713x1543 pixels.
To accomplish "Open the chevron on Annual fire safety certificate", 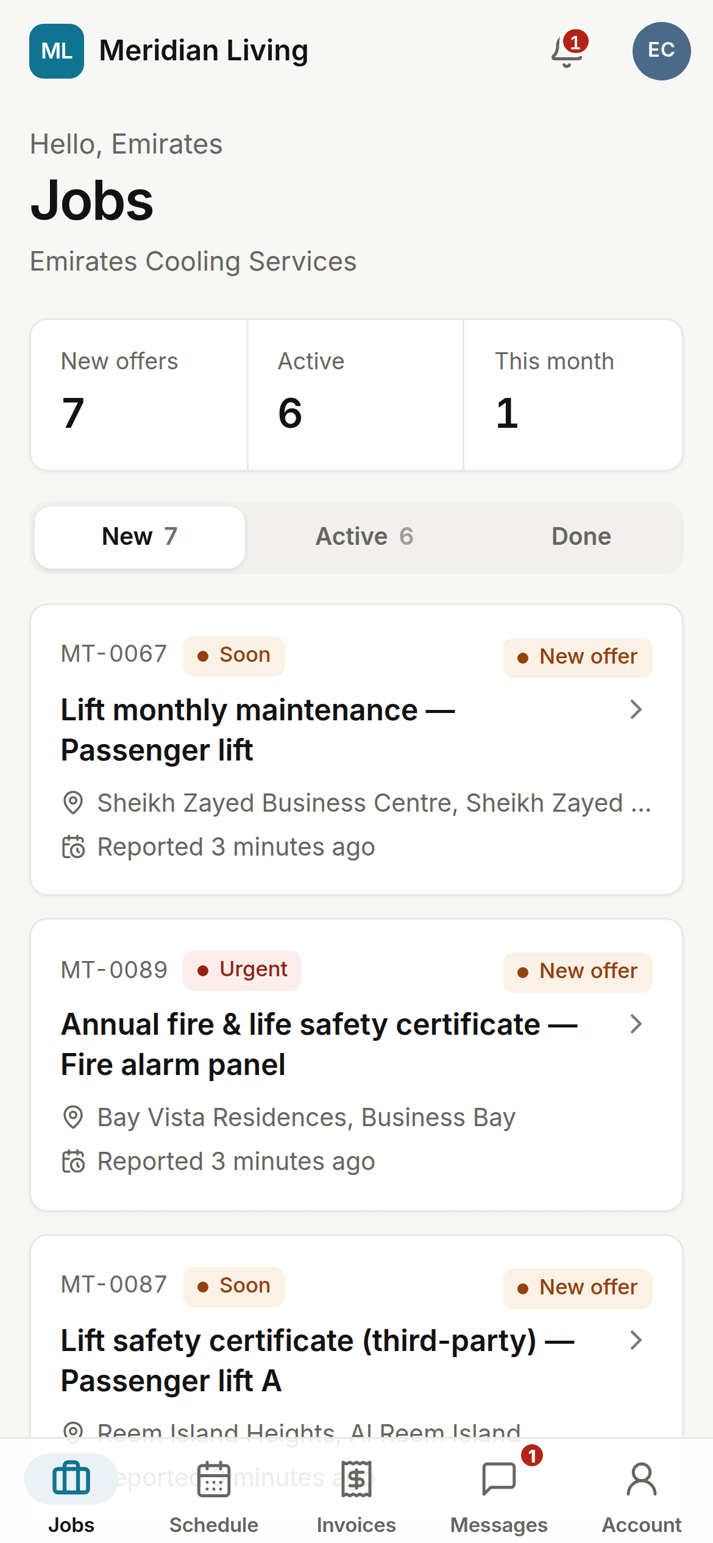I will 636,1024.
